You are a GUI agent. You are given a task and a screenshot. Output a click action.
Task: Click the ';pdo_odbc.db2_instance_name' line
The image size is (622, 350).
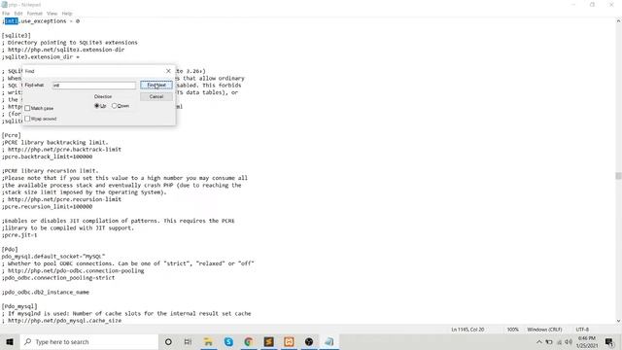pos(46,293)
